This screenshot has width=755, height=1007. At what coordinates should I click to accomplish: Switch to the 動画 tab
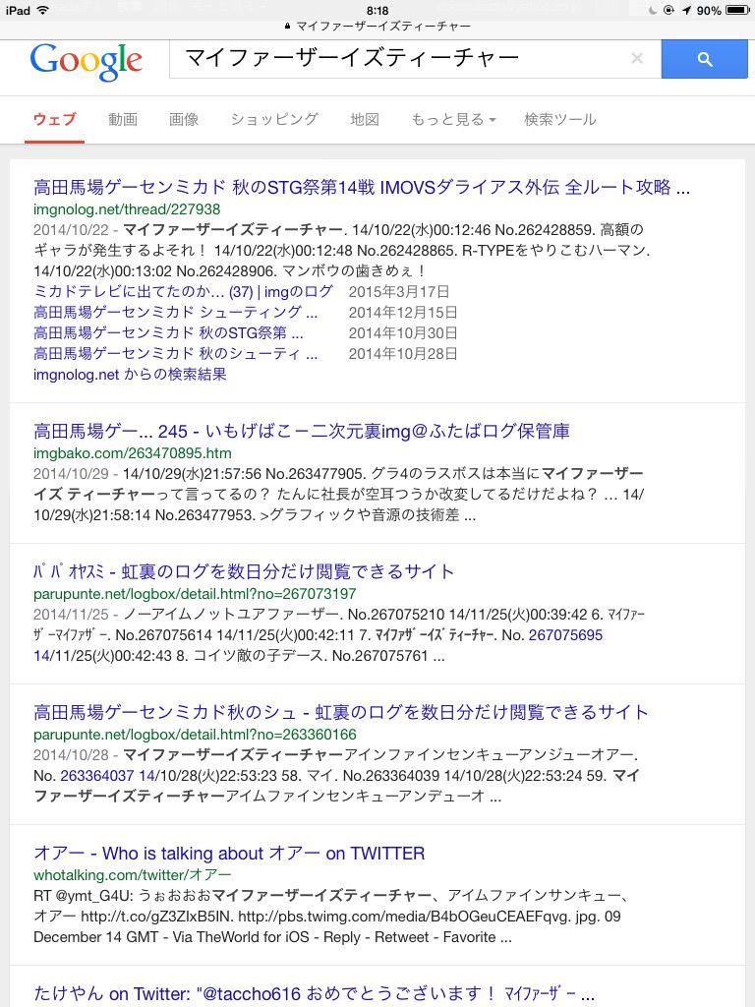123,119
